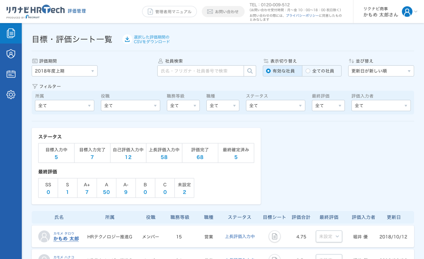Select the 未設定 final rating cell showing 2
Viewport: 424px width, 259px height.
tap(184, 188)
